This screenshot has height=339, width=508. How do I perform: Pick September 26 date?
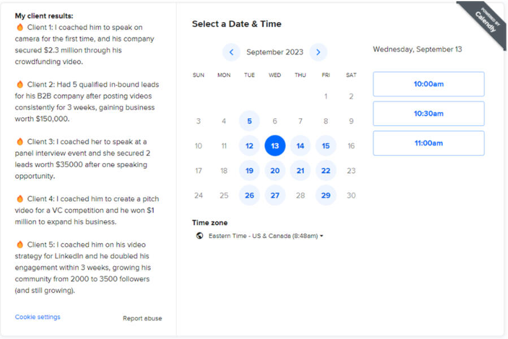pos(249,195)
